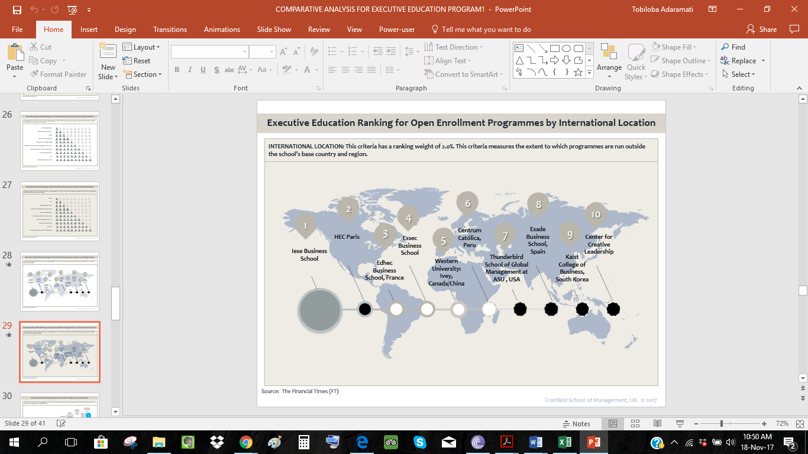Insert a New Slide
Image resolution: width=808 pixels, height=454 pixels.
pos(108,61)
